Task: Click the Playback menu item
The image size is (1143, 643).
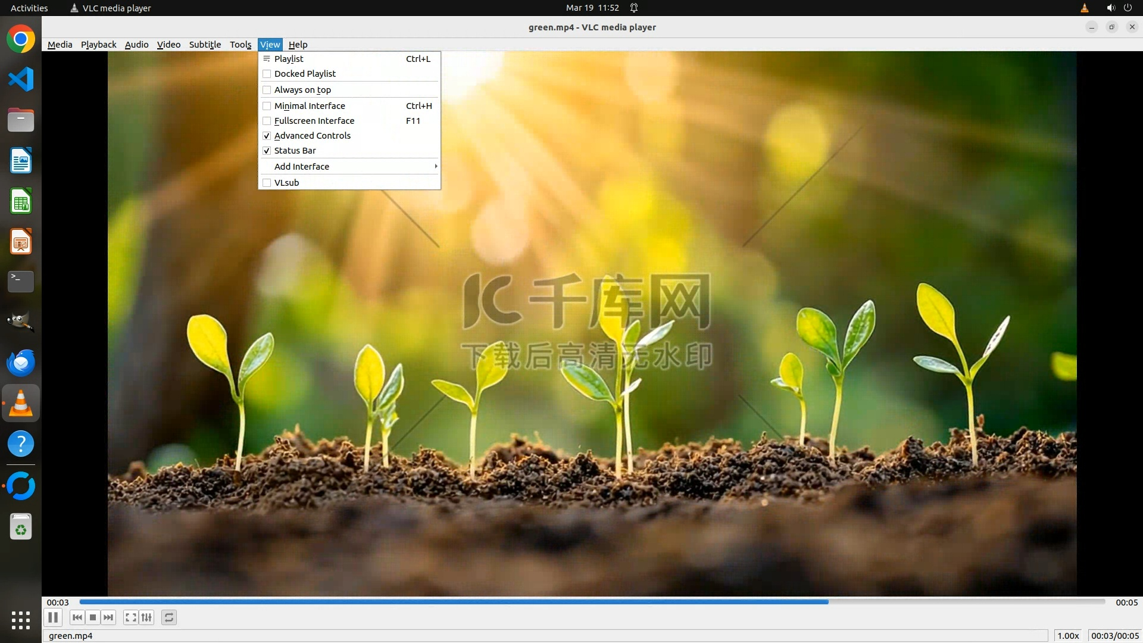Action: click(99, 45)
